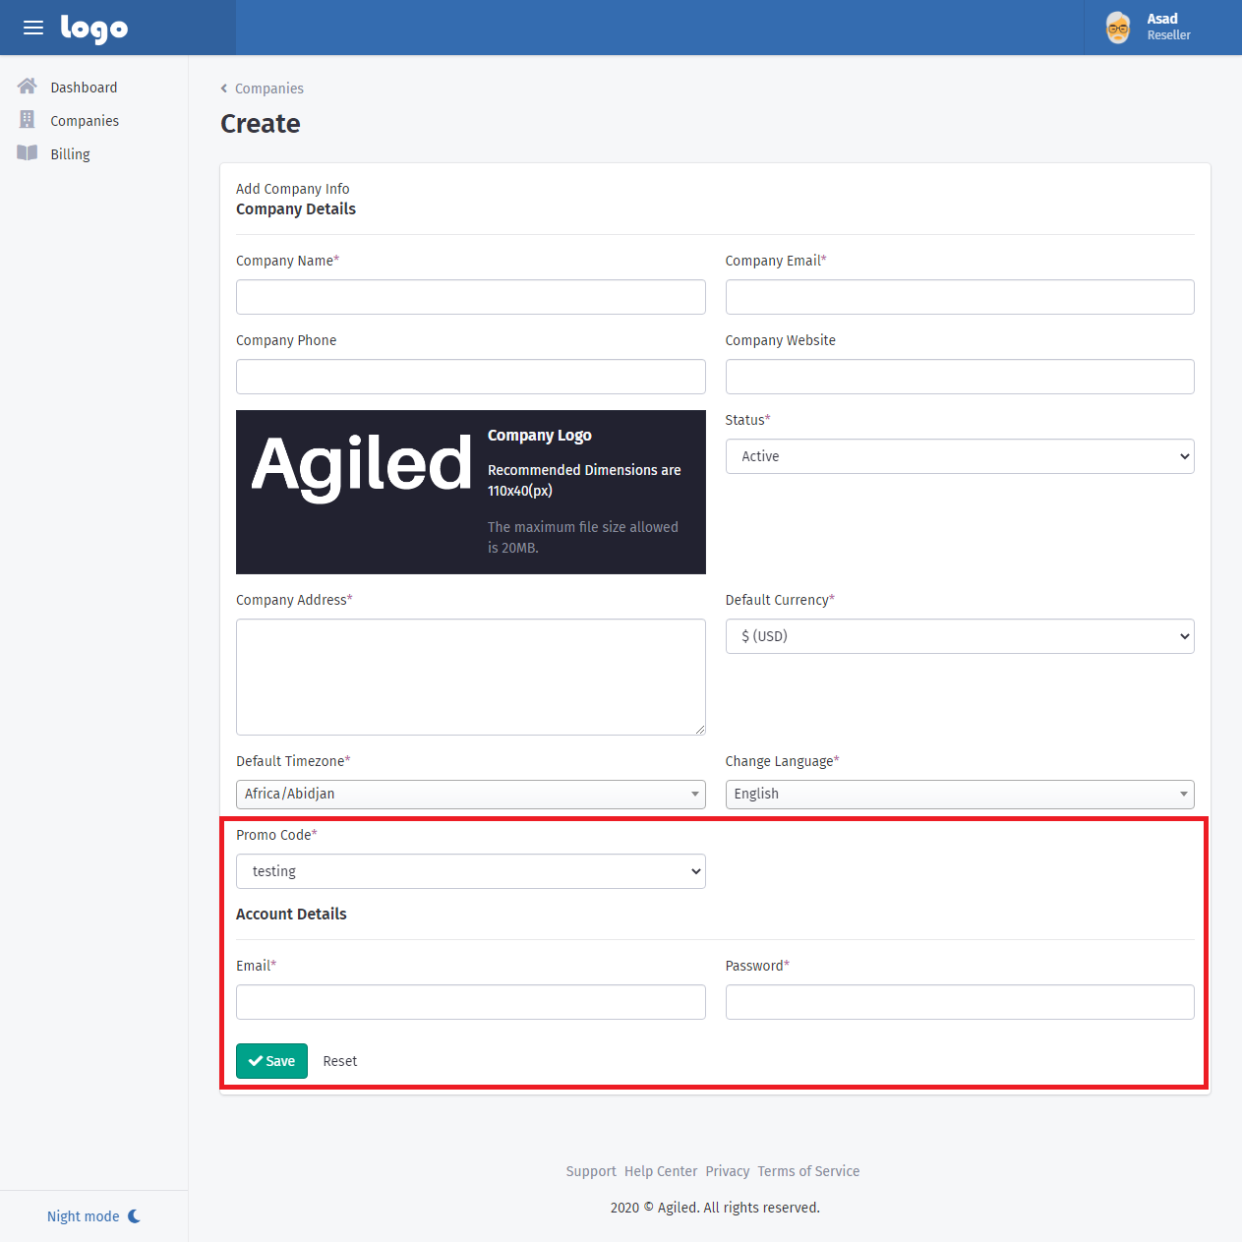
Task: Go back via Companies breadcrumb link
Action: click(x=268, y=89)
